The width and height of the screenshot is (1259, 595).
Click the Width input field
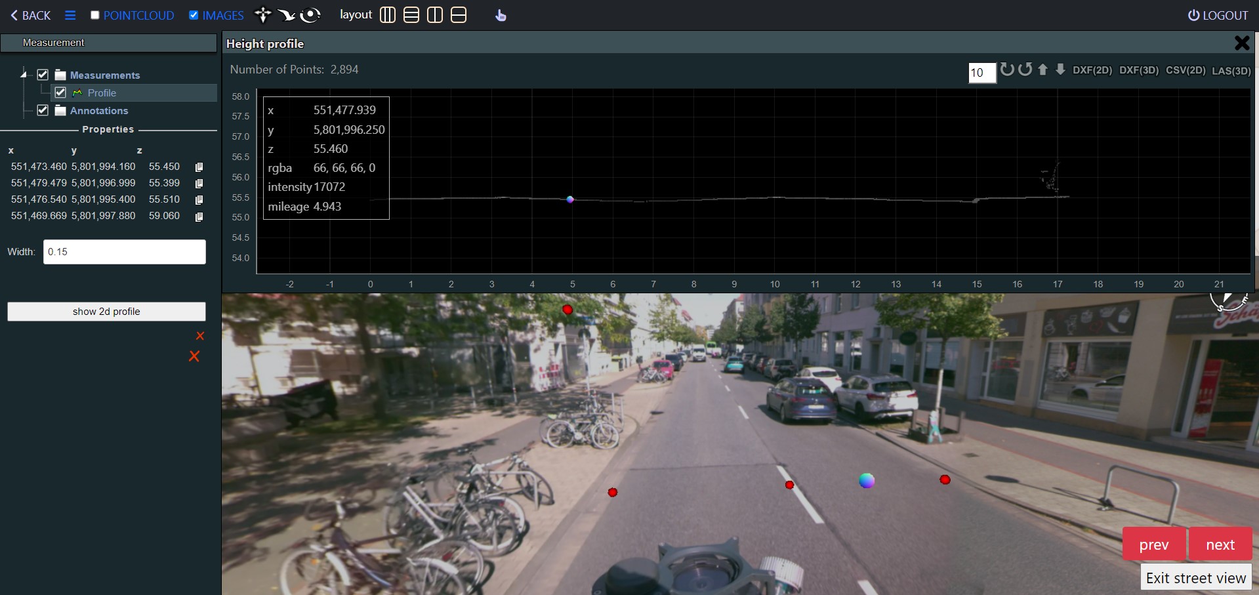(x=125, y=252)
